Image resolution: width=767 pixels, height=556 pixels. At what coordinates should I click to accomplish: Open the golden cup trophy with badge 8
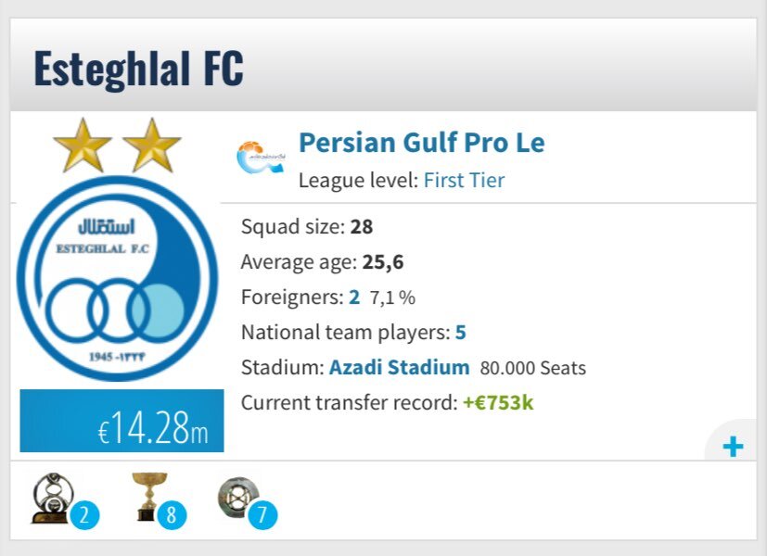pos(148,497)
